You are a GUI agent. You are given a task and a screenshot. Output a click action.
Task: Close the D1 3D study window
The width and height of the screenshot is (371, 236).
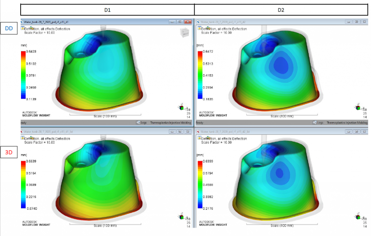[x=188, y=132]
